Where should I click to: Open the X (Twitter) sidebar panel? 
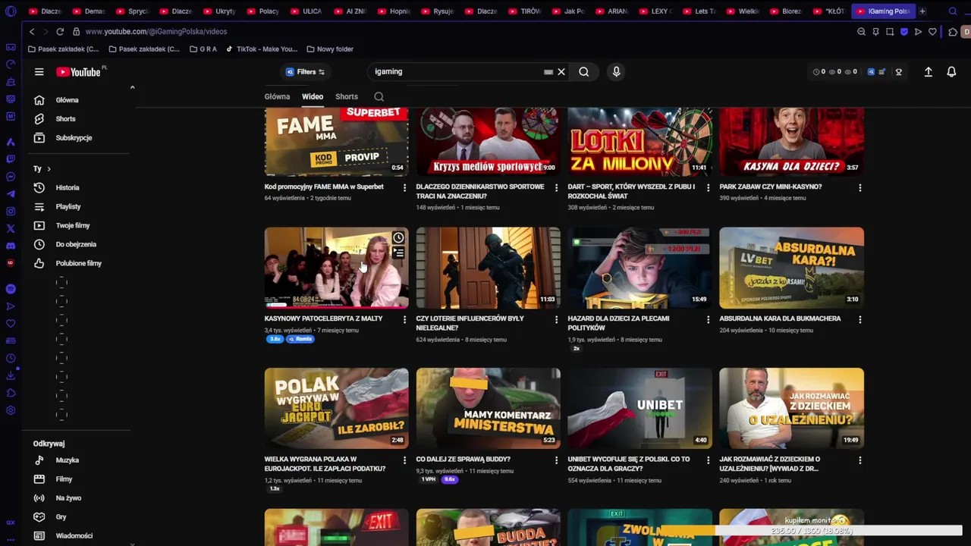(11, 228)
